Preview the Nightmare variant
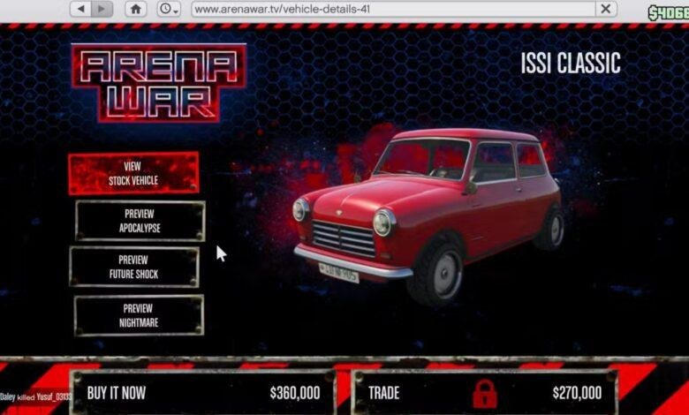The image size is (689, 415). 139,315
